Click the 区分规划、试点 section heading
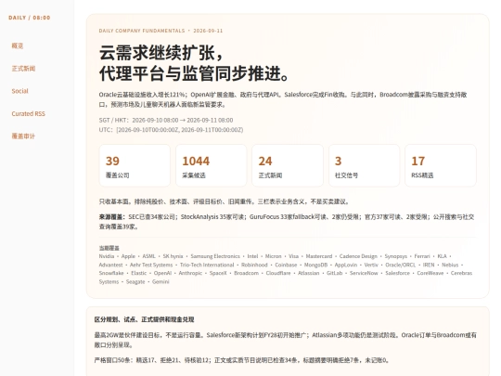501x376 pixels. click(144, 319)
